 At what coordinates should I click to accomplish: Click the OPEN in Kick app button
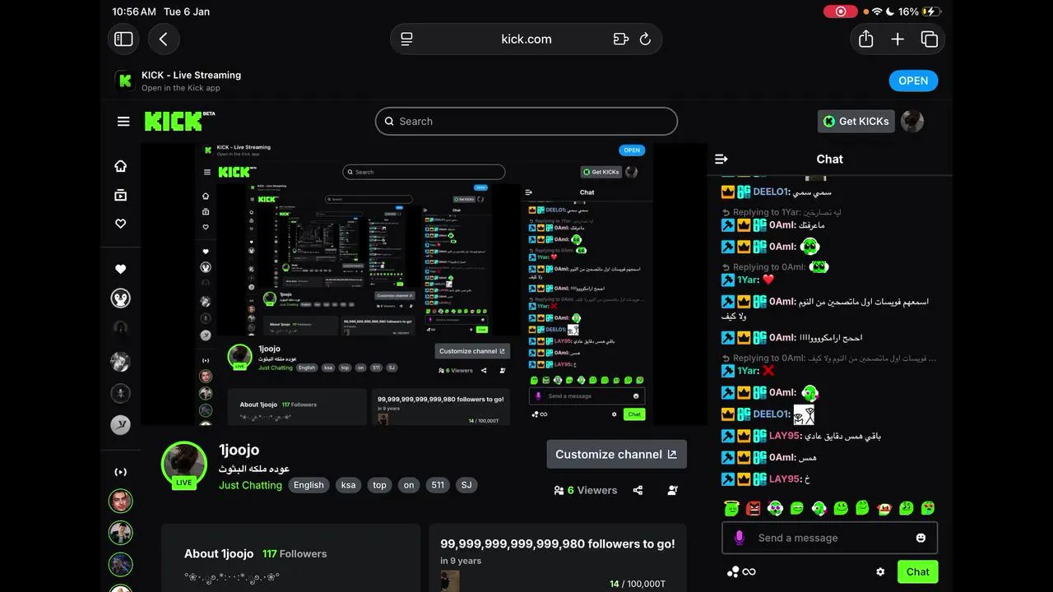pyautogui.click(x=913, y=81)
